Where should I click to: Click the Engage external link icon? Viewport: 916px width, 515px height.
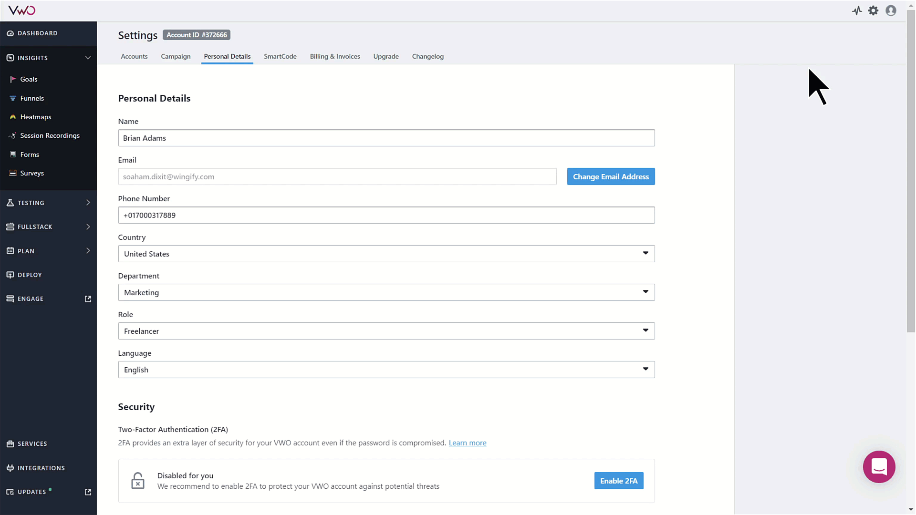[x=87, y=299]
